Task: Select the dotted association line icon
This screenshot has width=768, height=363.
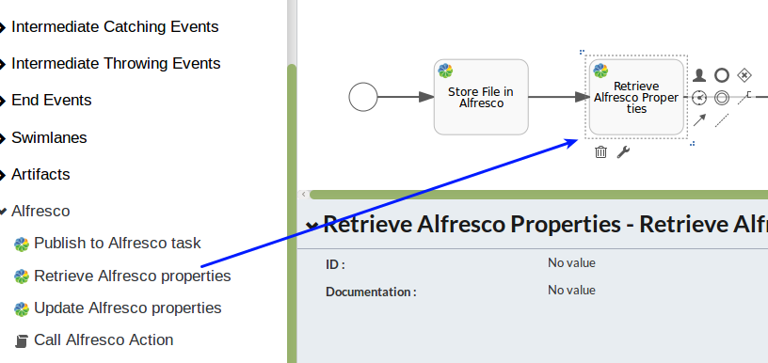Action: coord(722,119)
